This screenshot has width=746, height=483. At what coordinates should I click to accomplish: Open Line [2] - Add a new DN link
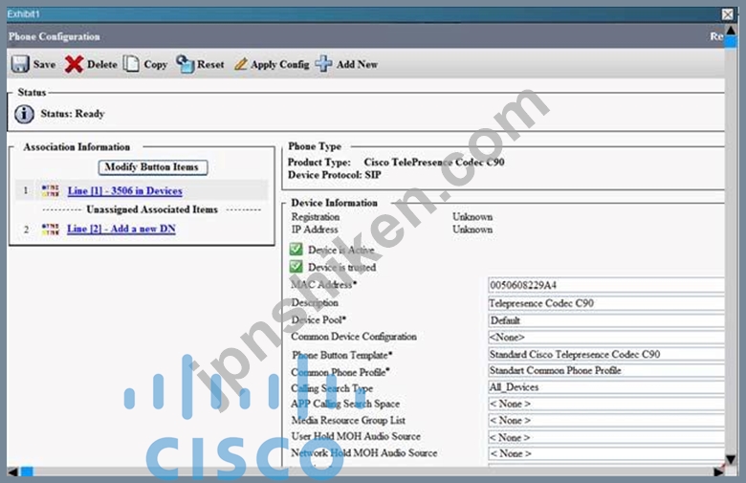pos(121,229)
